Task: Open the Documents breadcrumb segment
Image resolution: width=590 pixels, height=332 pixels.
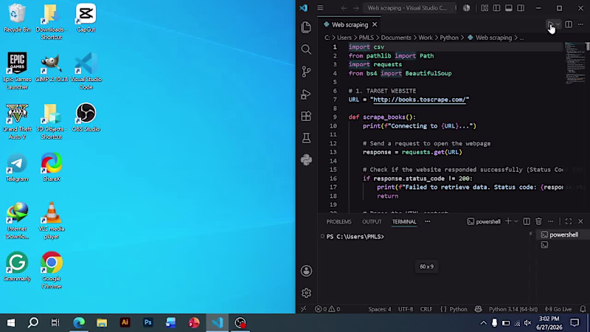Action: pos(396,38)
